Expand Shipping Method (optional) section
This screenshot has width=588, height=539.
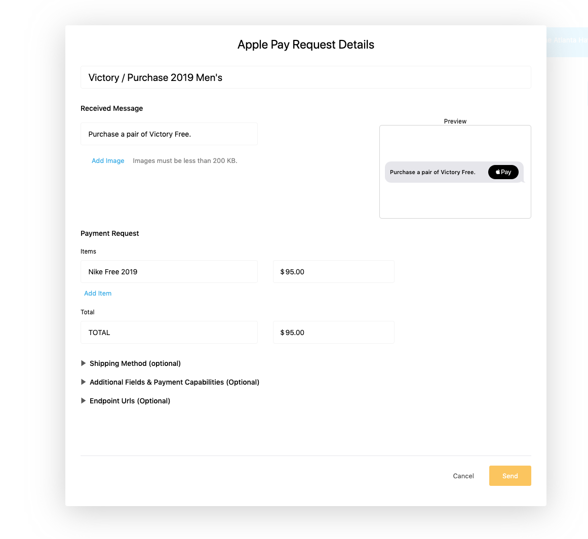[x=131, y=363]
